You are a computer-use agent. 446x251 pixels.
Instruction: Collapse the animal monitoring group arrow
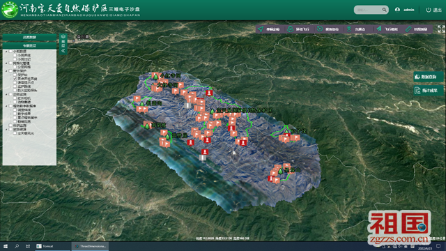6,95
